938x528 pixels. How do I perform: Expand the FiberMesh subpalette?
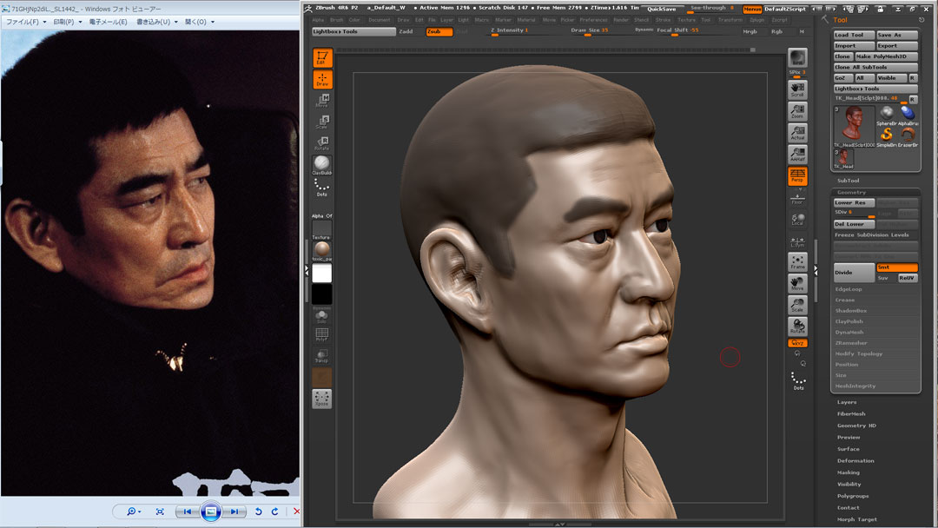point(851,413)
